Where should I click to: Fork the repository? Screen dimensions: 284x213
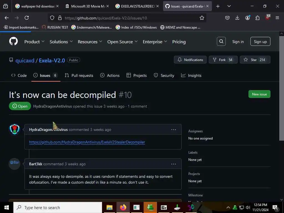click(x=223, y=60)
